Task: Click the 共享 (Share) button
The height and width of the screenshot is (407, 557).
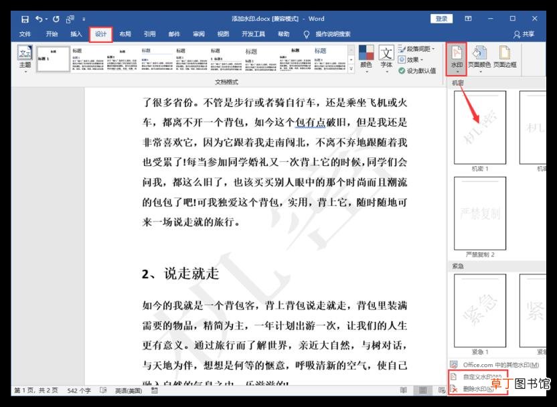Action: click(524, 34)
